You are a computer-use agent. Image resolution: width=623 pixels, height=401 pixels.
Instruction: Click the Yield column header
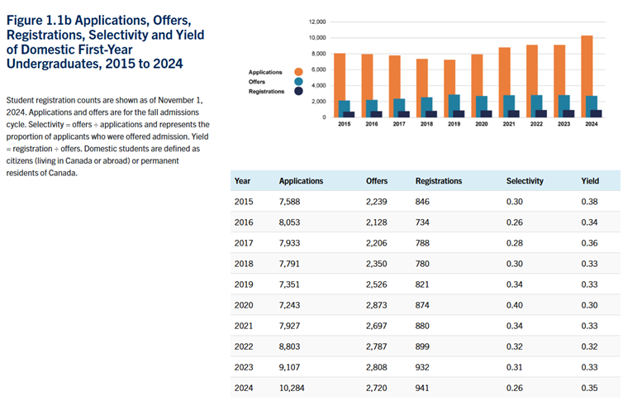[x=589, y=180]
